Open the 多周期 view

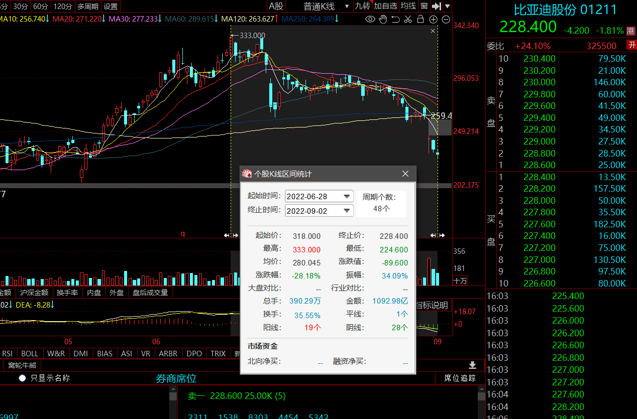tap(88, 6)
